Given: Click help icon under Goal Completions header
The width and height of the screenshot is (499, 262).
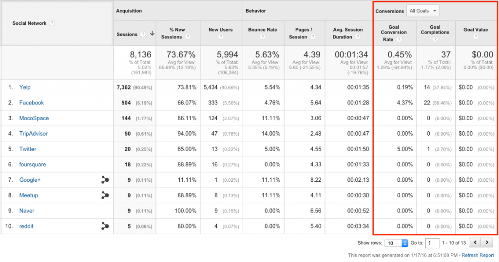Looking at the screenshot, I should (x=435, y=39).
